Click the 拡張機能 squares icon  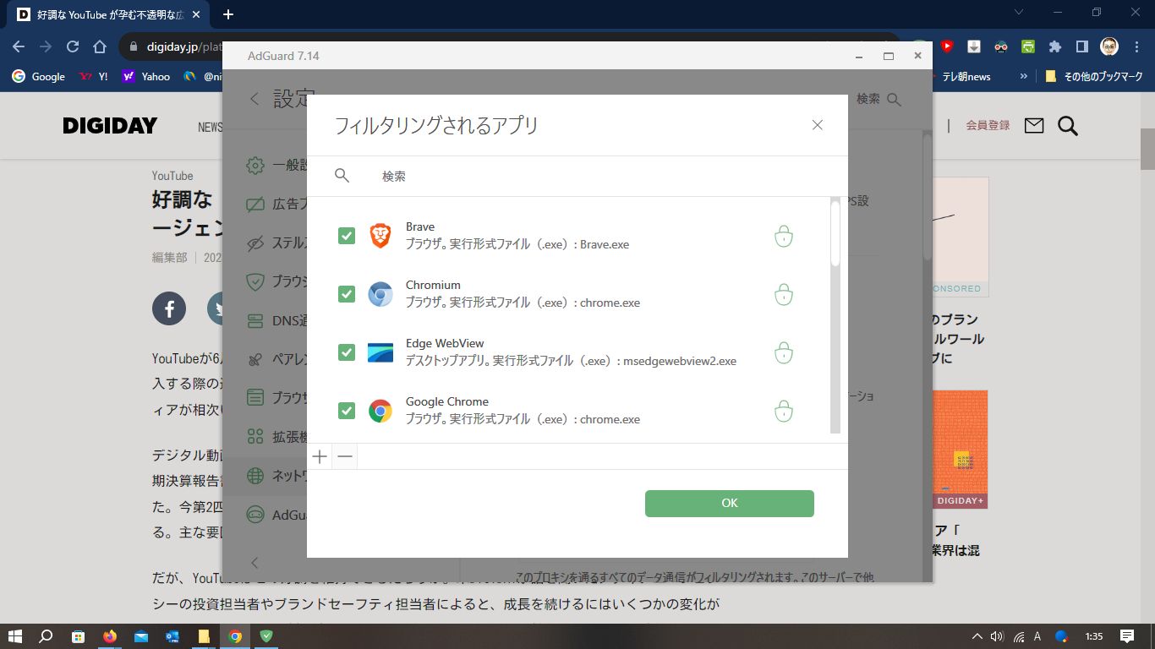point(255,435)
